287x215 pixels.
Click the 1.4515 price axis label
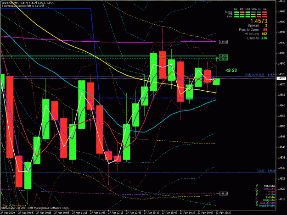click(281, 199)
